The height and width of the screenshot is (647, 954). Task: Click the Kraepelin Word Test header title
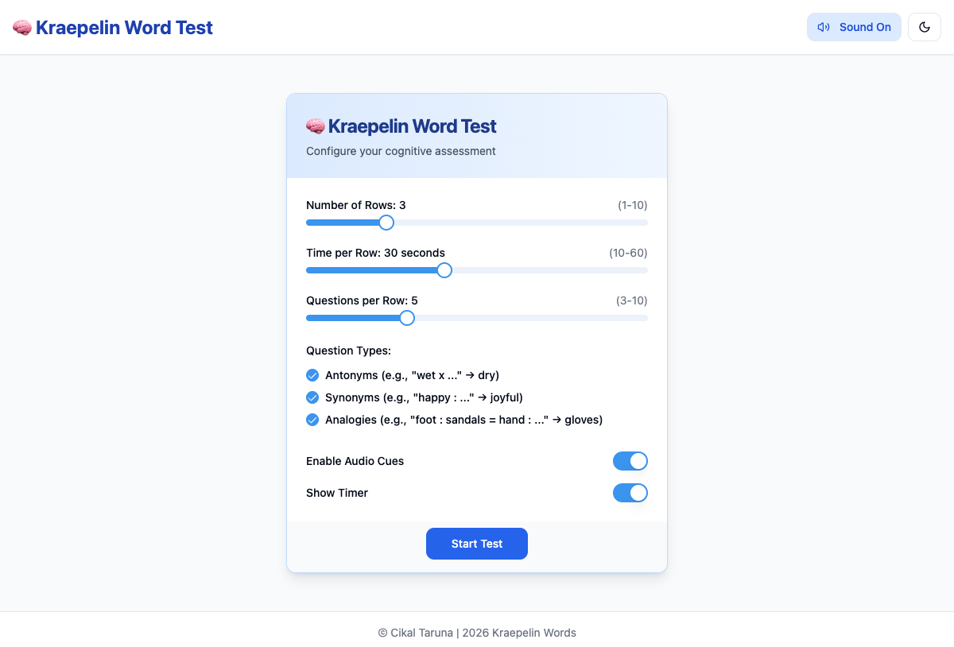(124, 28)
